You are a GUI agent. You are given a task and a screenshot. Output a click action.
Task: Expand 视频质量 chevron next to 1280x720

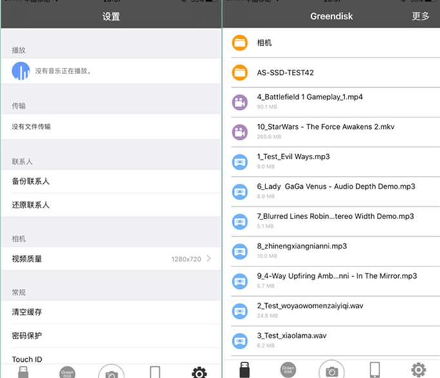click(209, 259)
